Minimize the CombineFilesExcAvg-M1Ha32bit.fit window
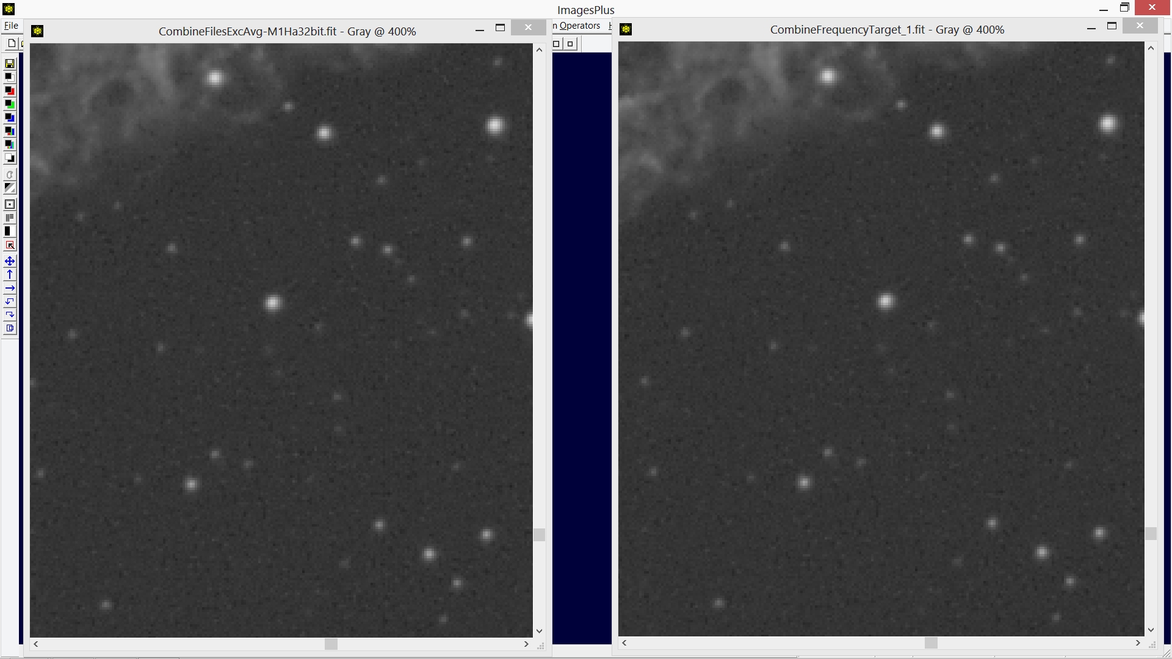This screenshot has width=1172, height=659. click(480, 29)
